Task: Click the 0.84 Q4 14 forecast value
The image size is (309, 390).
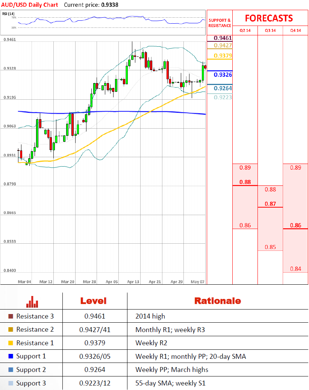Action: (x=295, y=269)
